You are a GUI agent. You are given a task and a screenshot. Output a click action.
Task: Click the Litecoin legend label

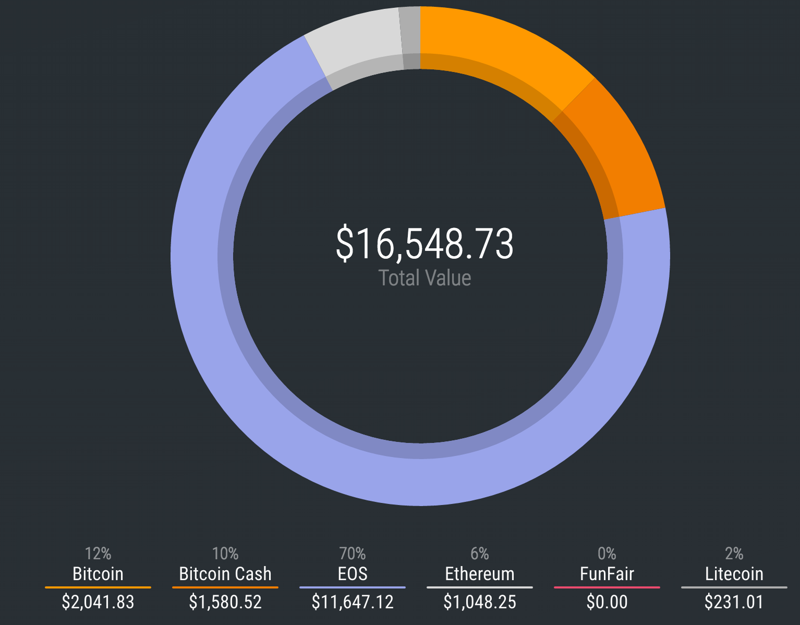tap(734, 574)
